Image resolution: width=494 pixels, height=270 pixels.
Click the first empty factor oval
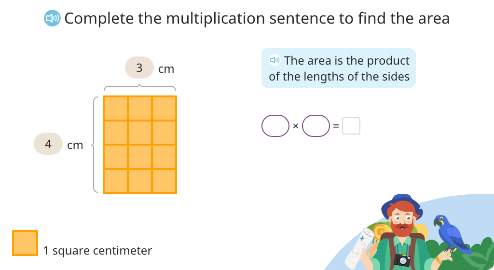pos(275,126)
